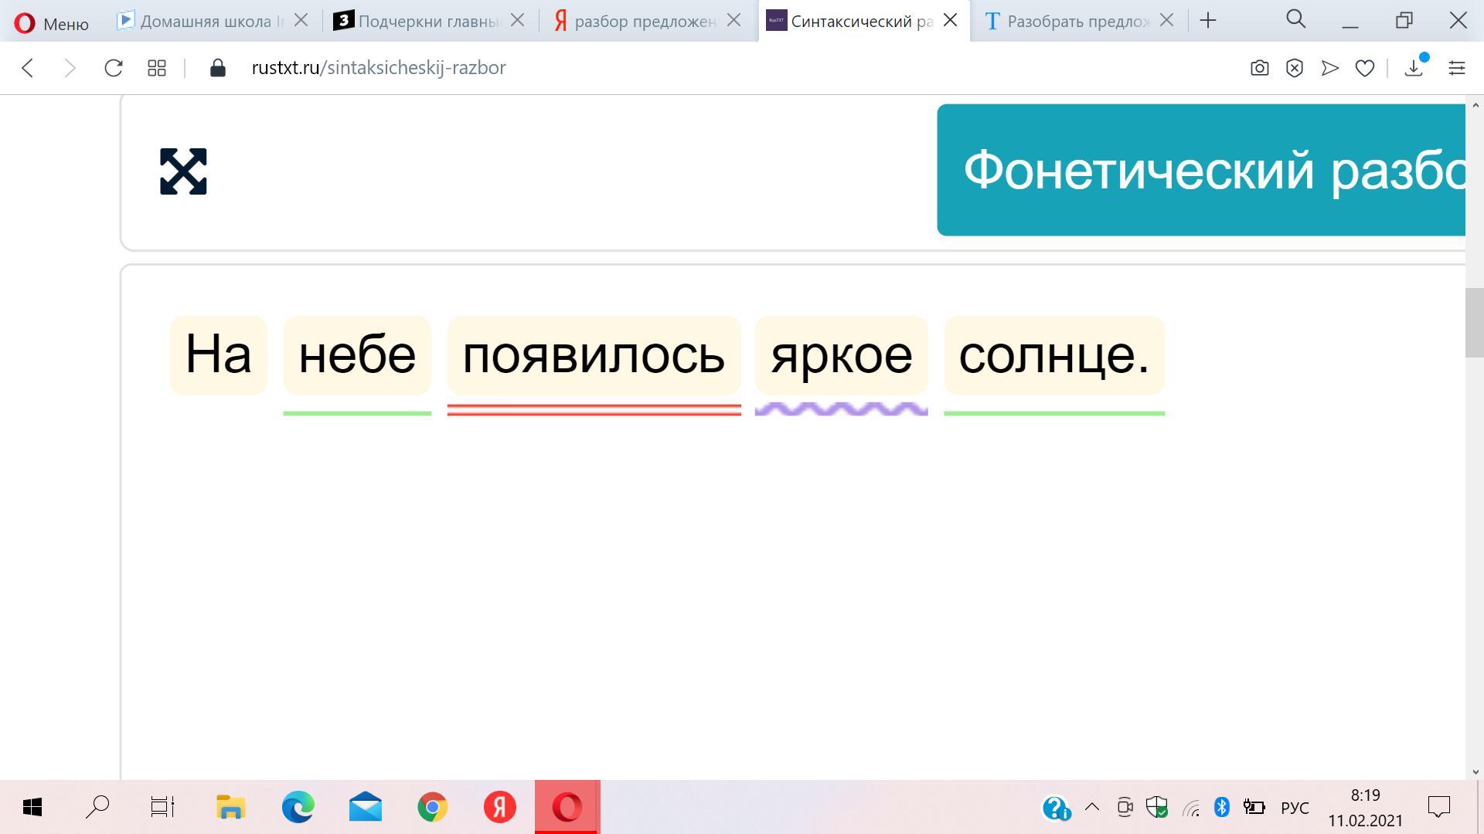Go forward to next page
1484x834 pixels.
(x=70, y=68)
